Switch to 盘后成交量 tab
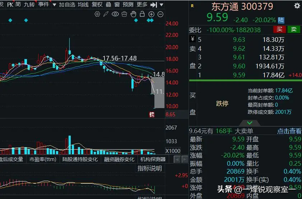Image resolution: width=302 pixels, height=199 pixels. tap(11, 159)
